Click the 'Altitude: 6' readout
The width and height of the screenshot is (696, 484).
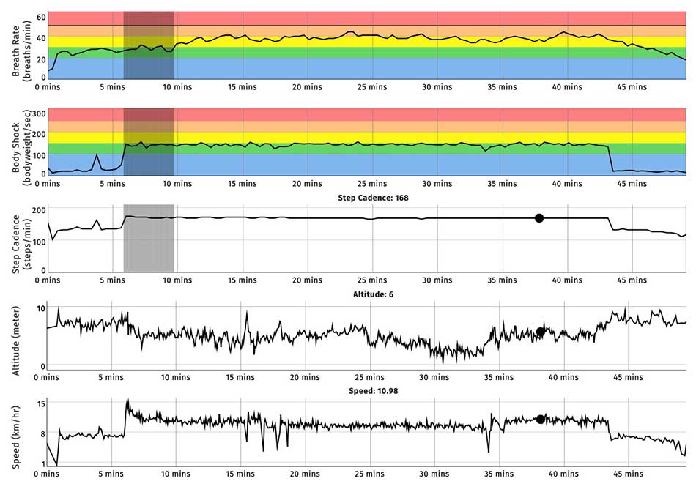373,294
